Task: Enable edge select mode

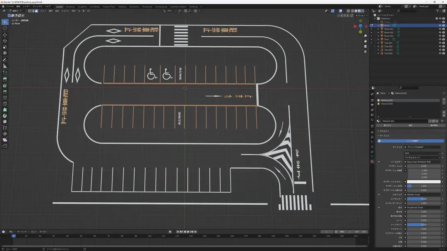Action: coord(33,11)
